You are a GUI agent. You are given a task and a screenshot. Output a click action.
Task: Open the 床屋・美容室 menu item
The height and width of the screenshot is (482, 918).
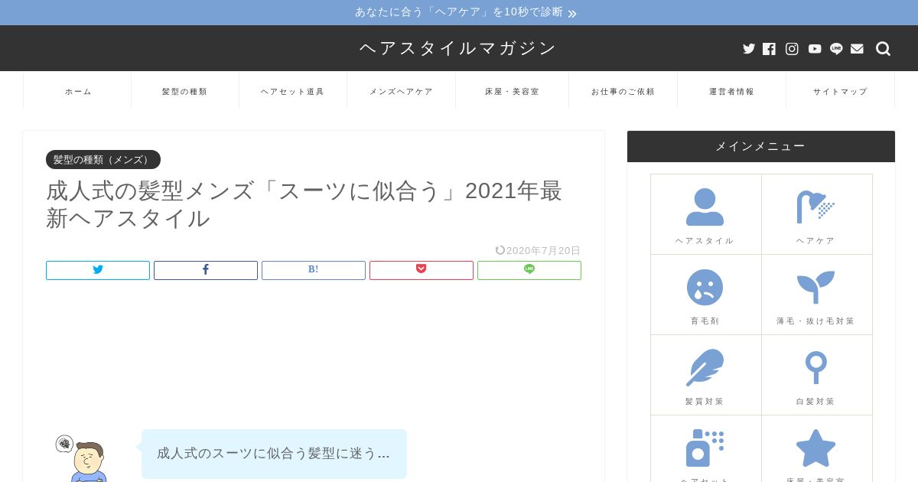(x=513, y=91)
